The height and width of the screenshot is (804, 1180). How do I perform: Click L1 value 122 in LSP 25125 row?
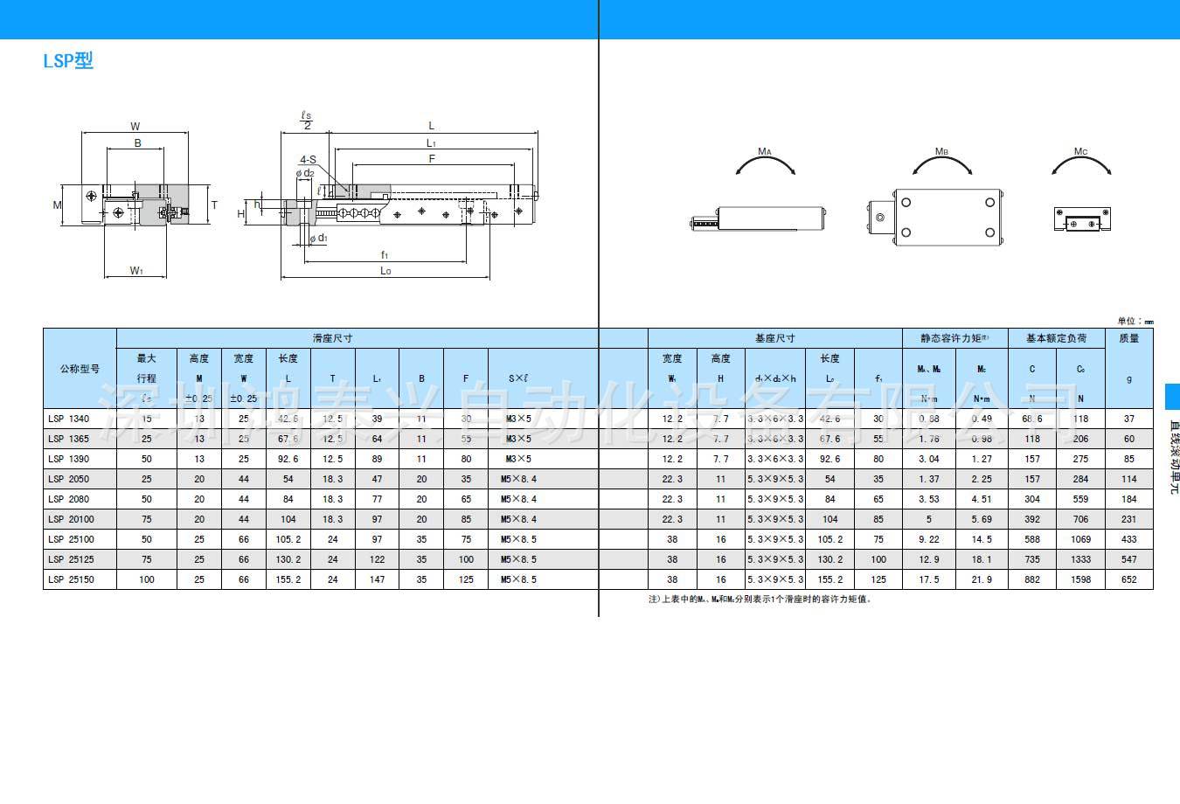tap(377, 559)
